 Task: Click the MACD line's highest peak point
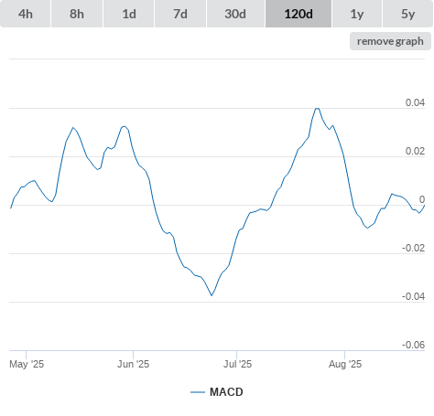tap(318, 109)
